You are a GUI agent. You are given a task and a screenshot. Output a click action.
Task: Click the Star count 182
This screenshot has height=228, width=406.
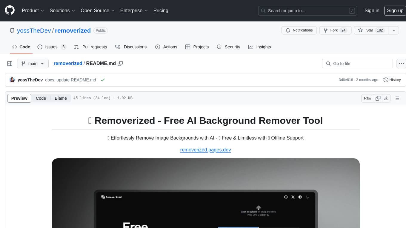point(380,30)
